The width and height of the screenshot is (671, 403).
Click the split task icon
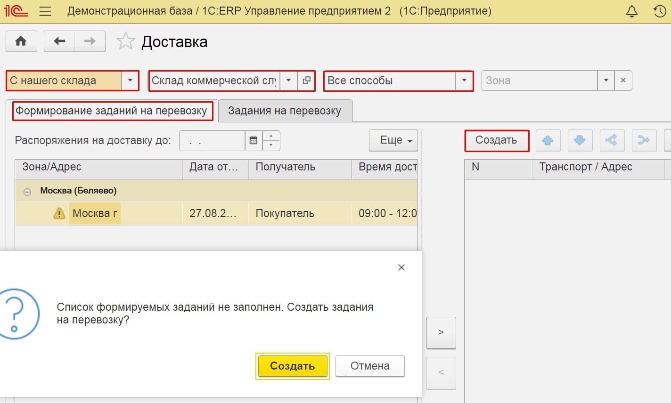[x=612, y=140]
